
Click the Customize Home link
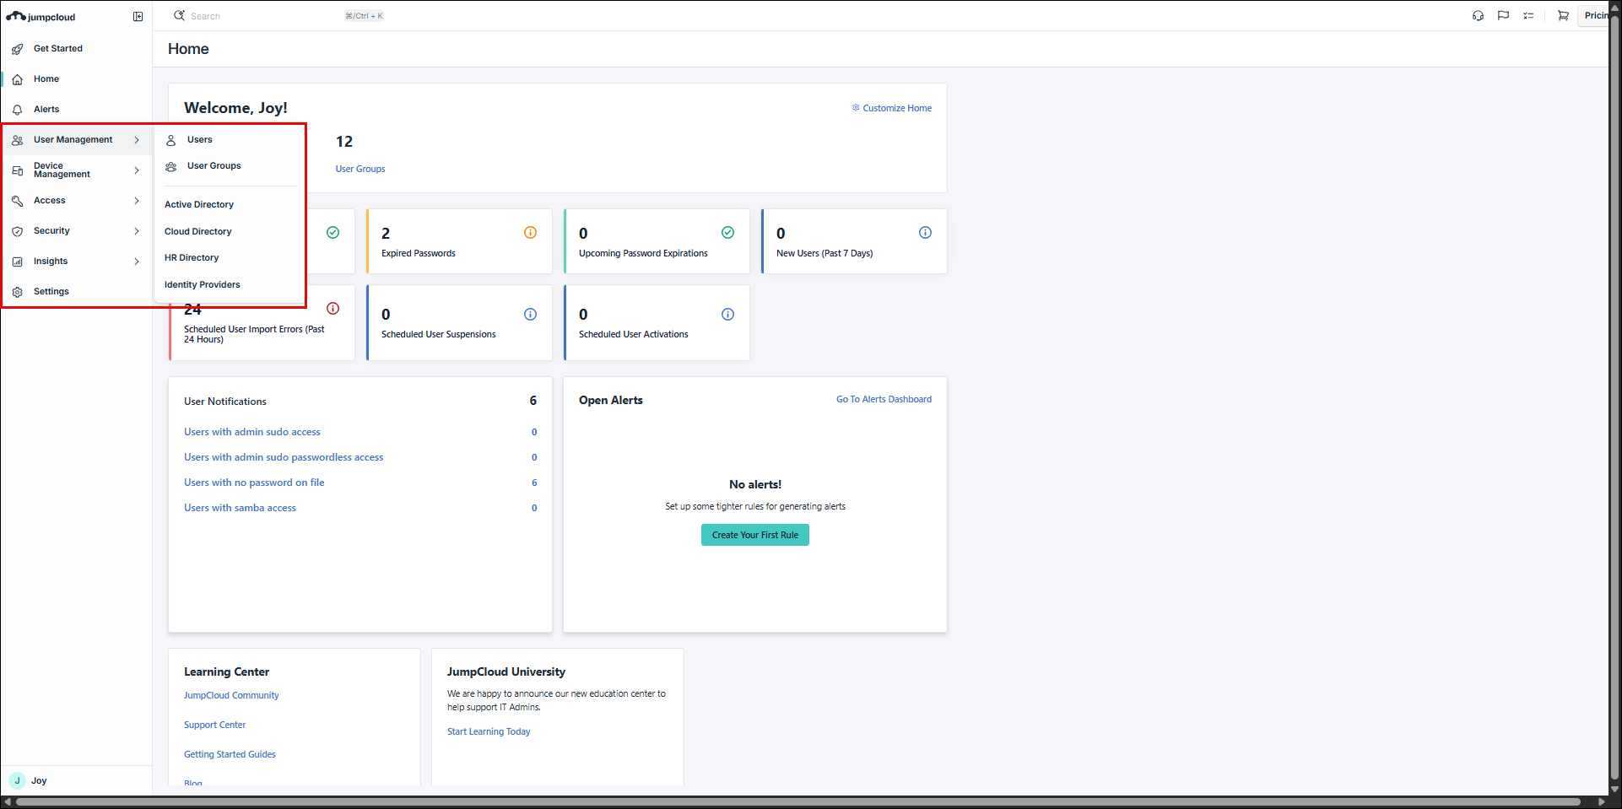click(896, 108)
